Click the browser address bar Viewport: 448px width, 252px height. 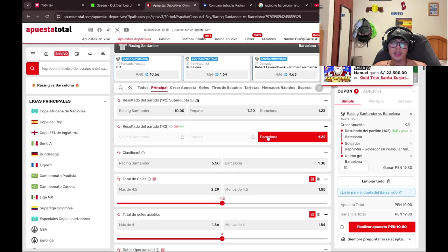click(182, 16)
